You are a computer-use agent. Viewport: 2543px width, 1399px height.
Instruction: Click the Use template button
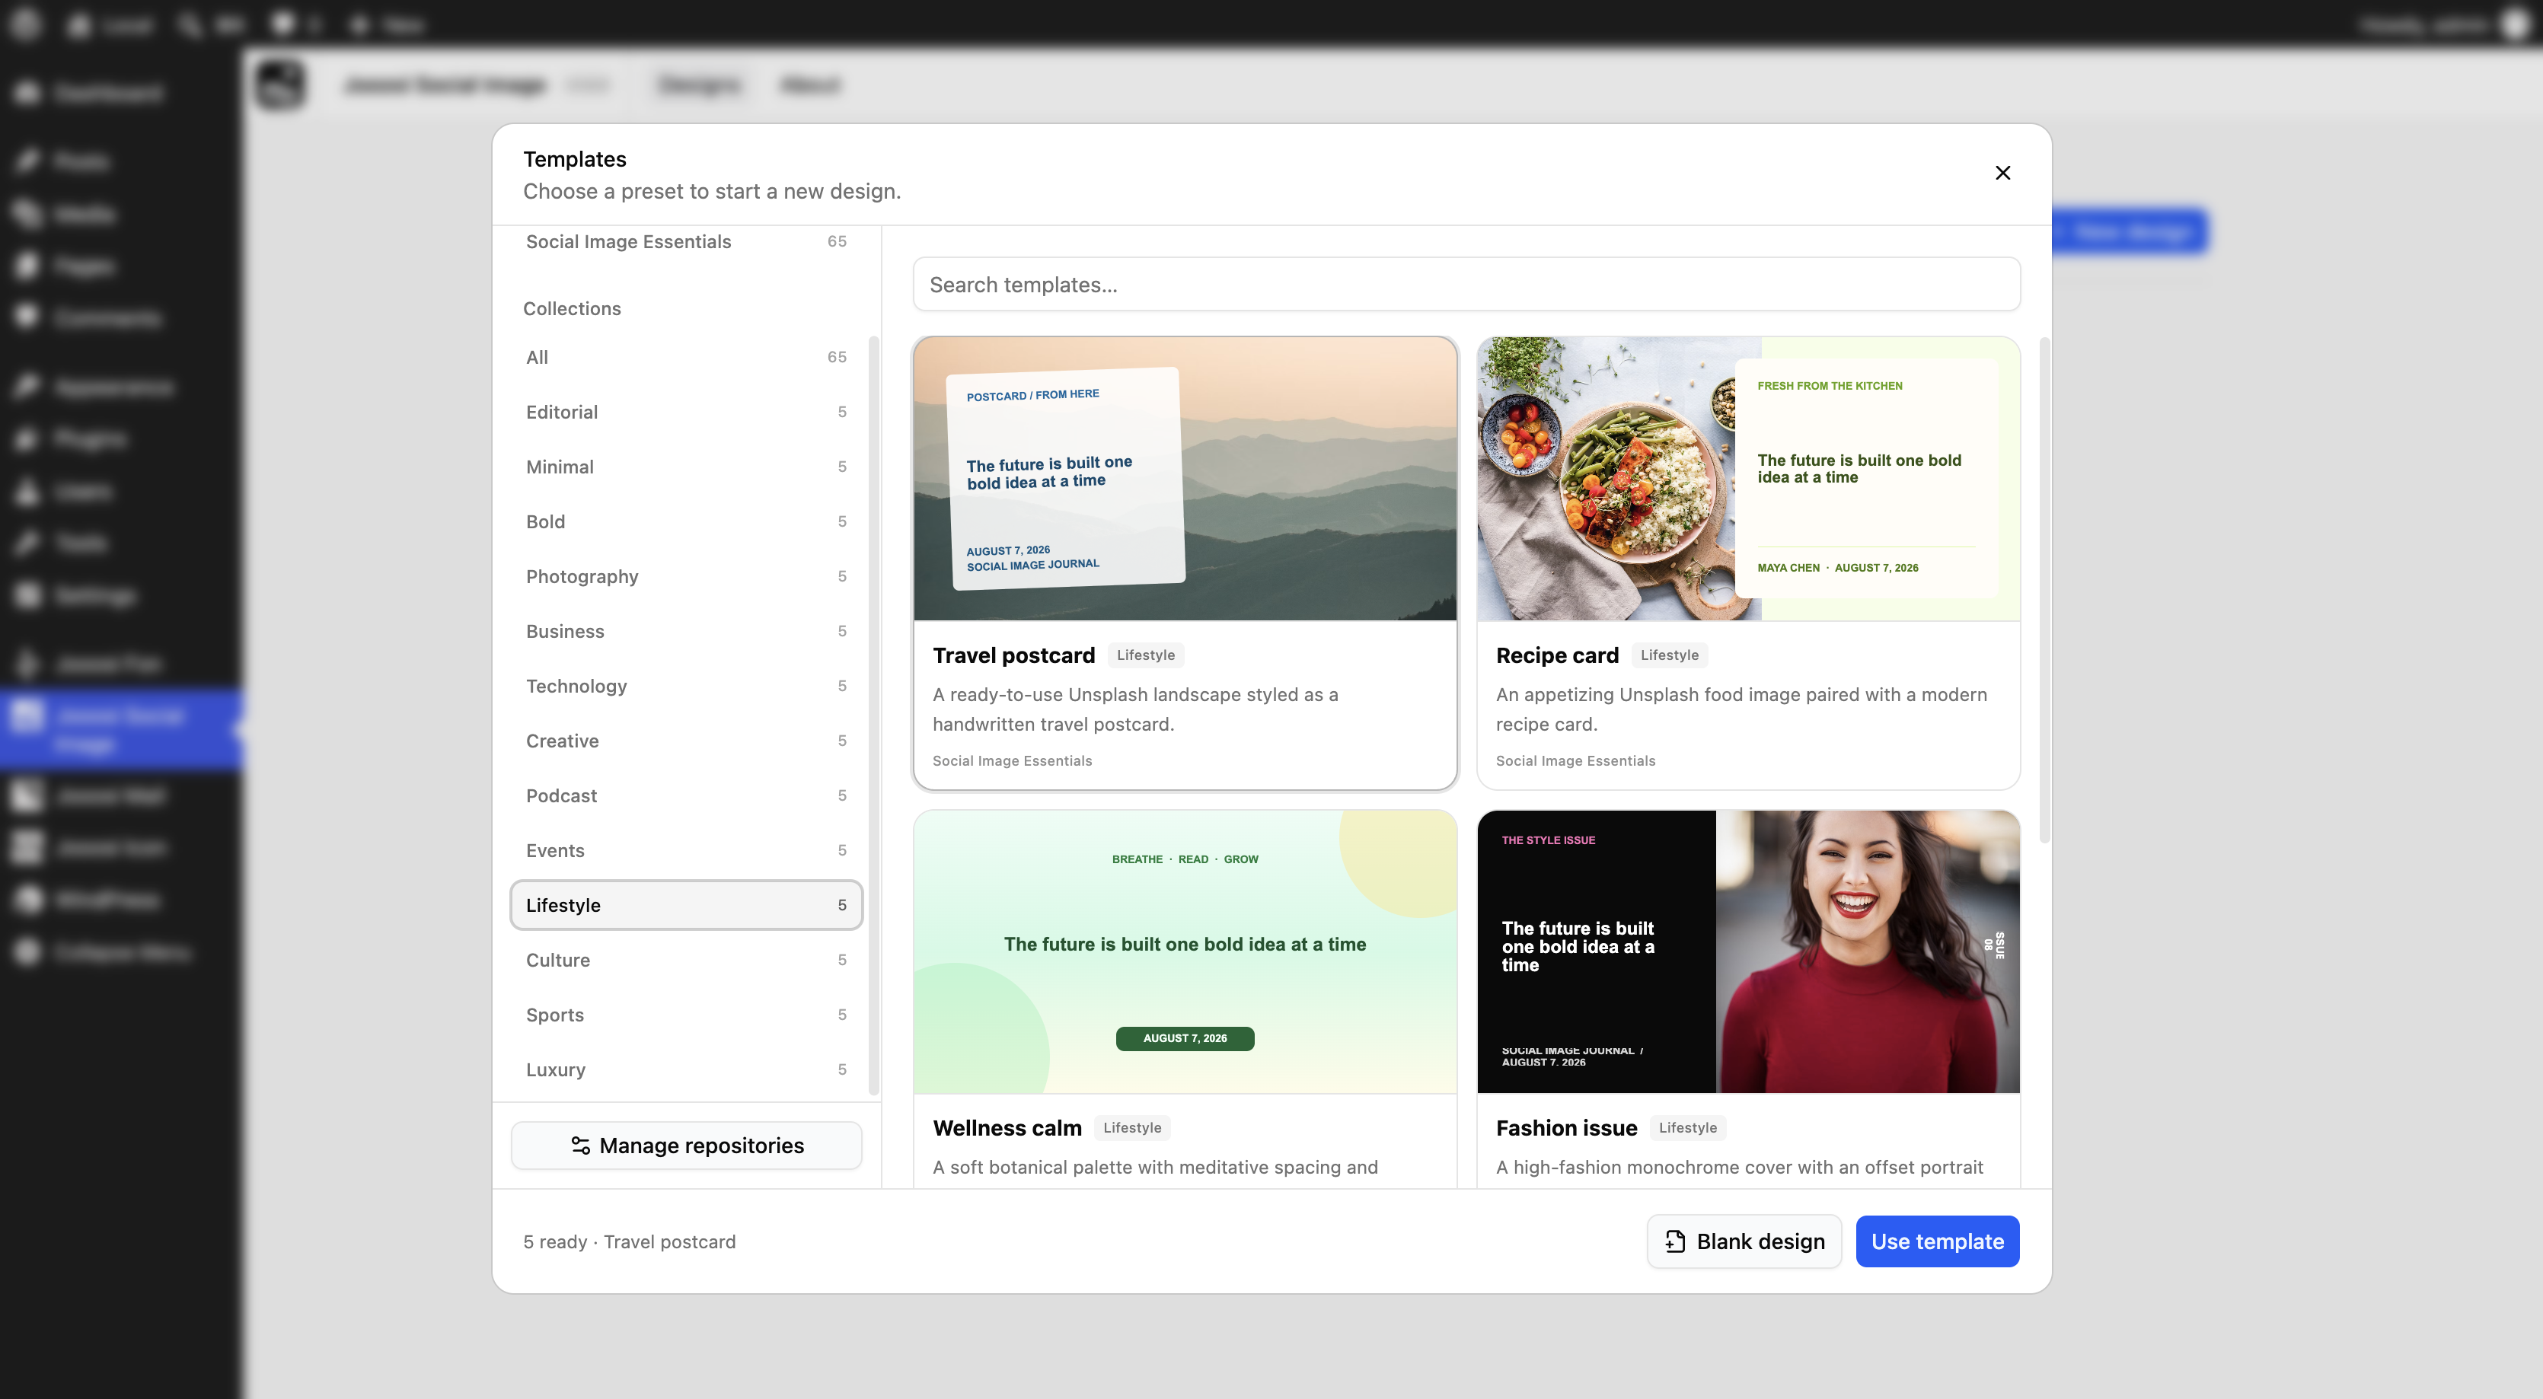coord(1937,1241)
